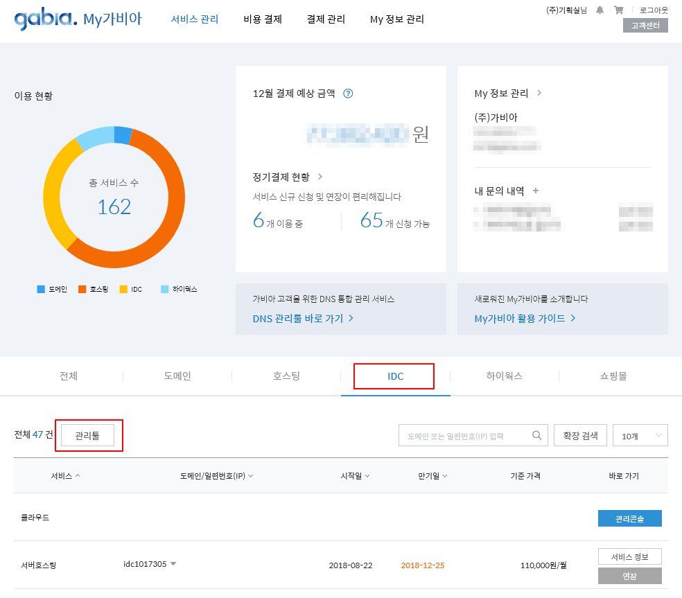Click the My 정보 관리 card heading

pyautogui.click(x=501, y=93)
